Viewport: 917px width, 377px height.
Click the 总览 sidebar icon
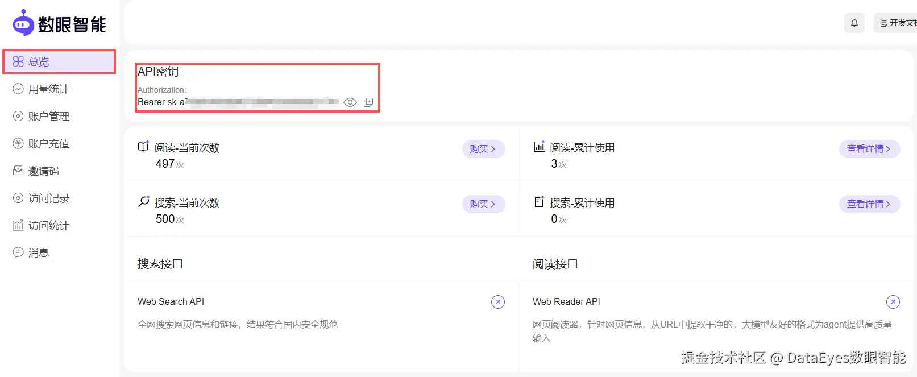pos(18,61)
